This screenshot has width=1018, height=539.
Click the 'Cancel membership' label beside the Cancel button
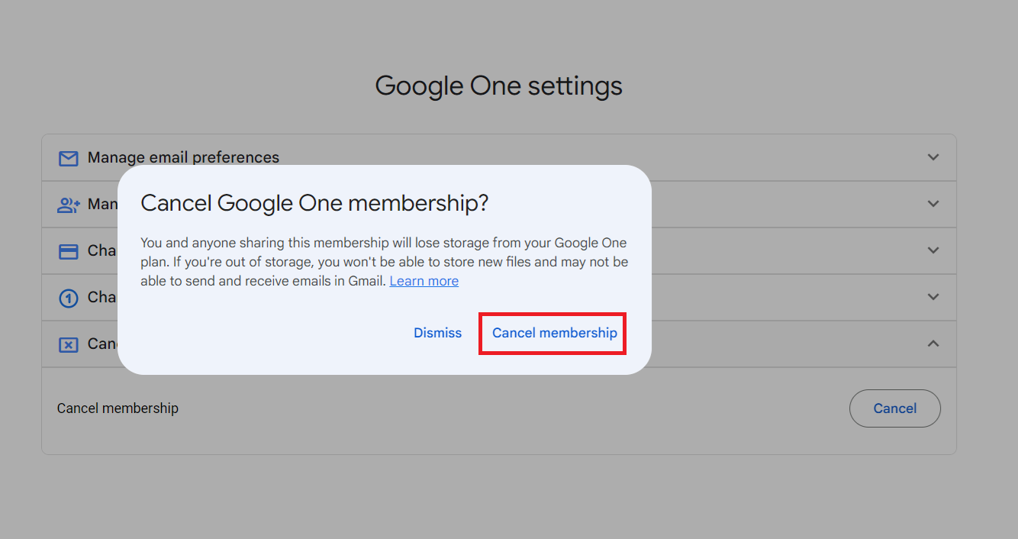(x=118, y=408)
